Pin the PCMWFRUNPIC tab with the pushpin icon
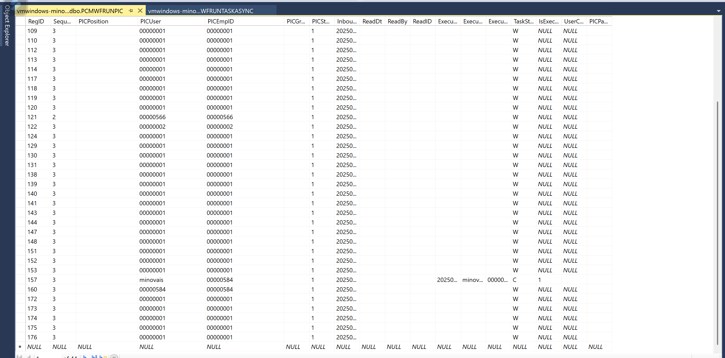This screenshot has height=358, width=725. [131, 11]
